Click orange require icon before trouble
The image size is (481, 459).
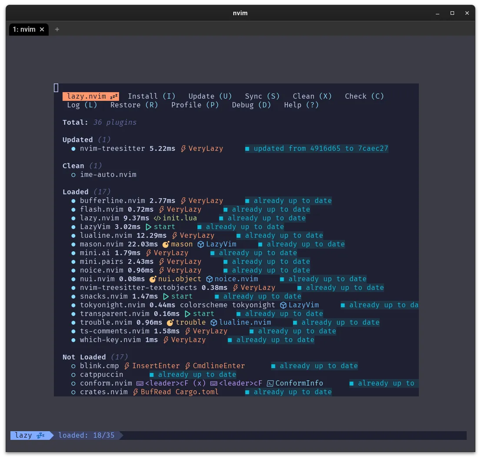coord(170,323)
